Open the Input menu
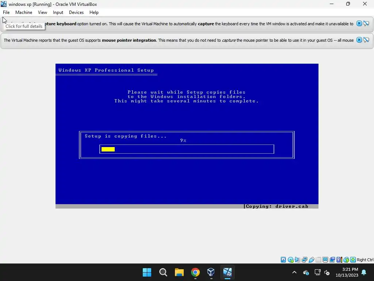The height and width of the screenshot is (281, 374). (x=58, y=12)
